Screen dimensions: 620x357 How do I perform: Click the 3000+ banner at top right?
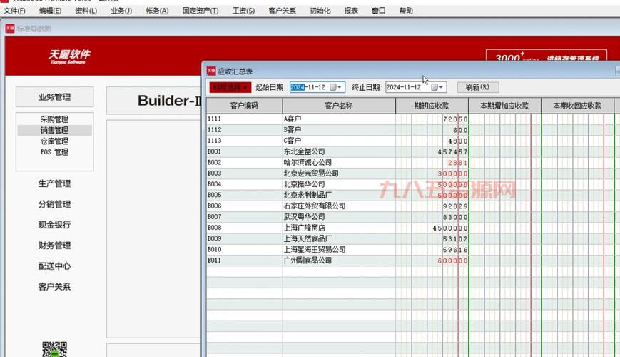click(x=546, y=56)
